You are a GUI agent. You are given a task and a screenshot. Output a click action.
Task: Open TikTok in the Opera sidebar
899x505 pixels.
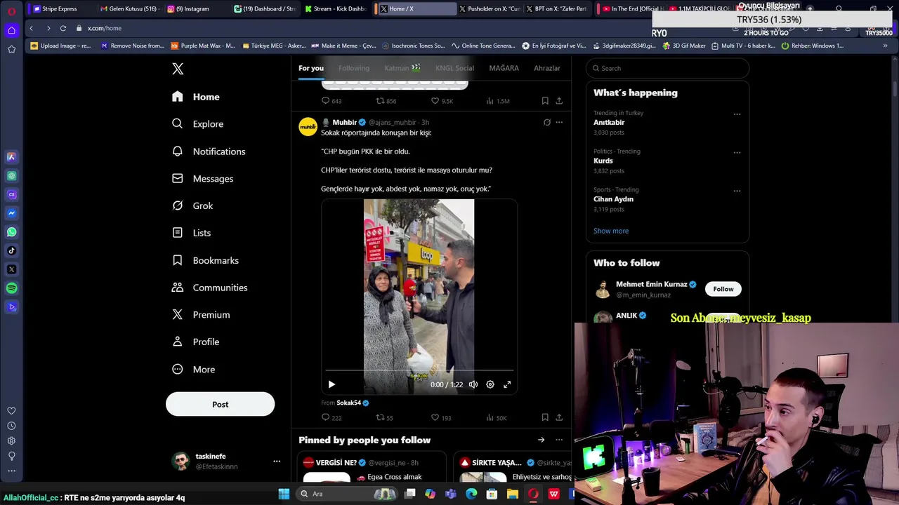point(11,250)
